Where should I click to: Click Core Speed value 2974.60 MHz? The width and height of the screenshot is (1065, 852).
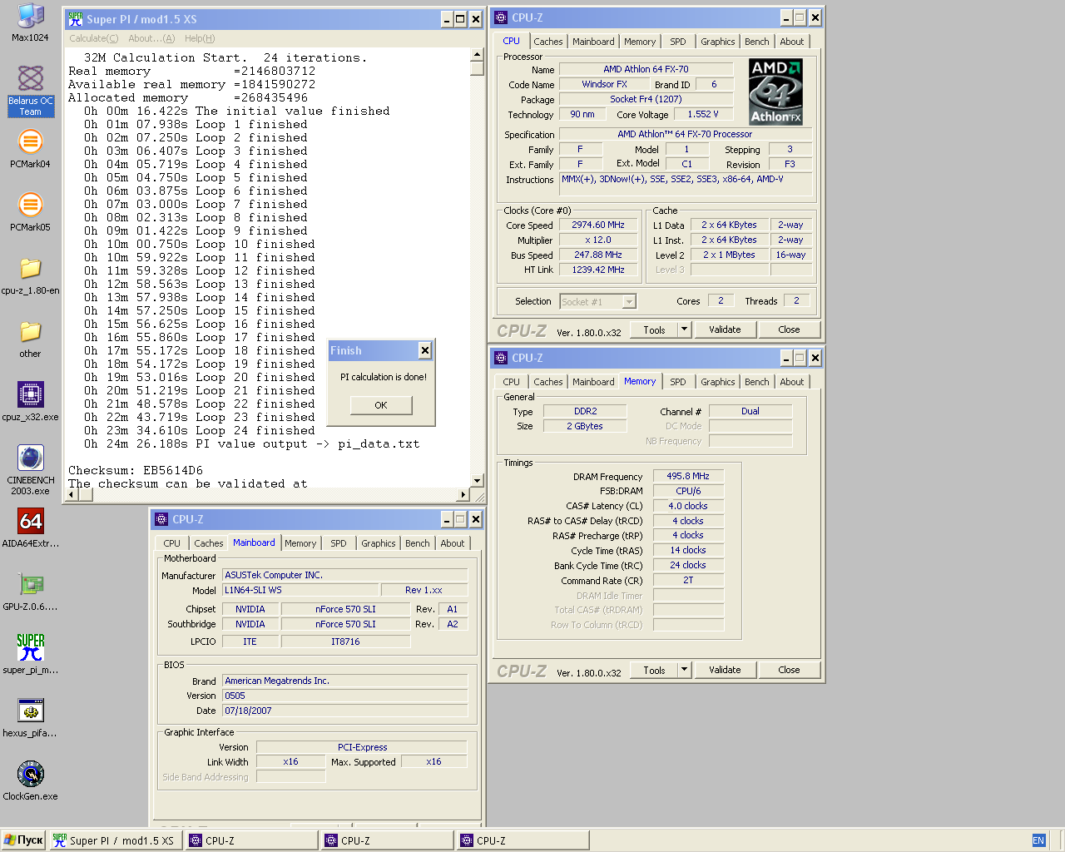(x=597, y=225)
